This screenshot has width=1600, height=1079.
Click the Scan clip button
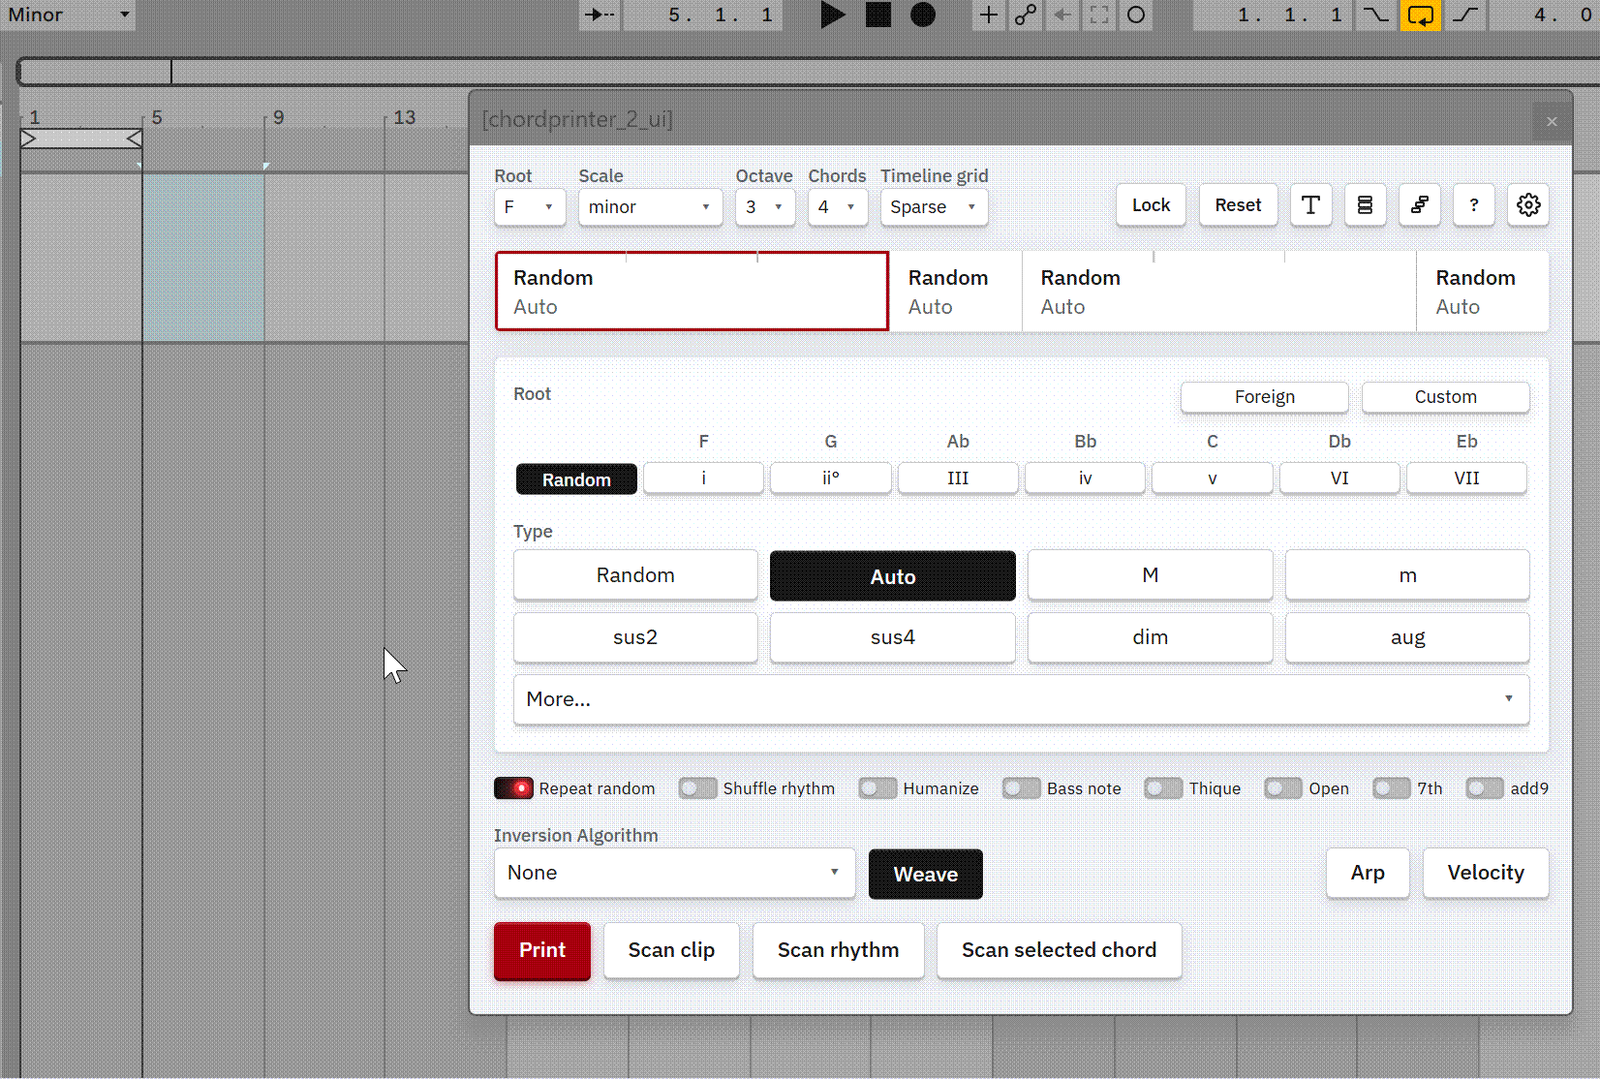point(671,950)
